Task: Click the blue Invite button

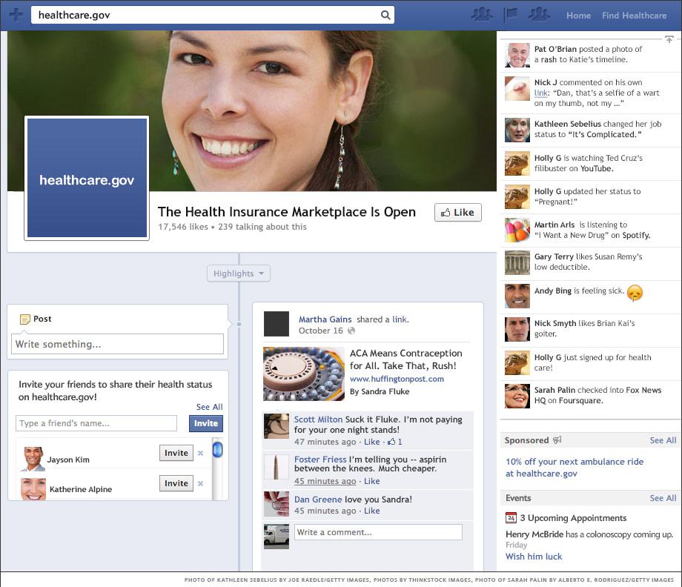Action: pos(206,423)
